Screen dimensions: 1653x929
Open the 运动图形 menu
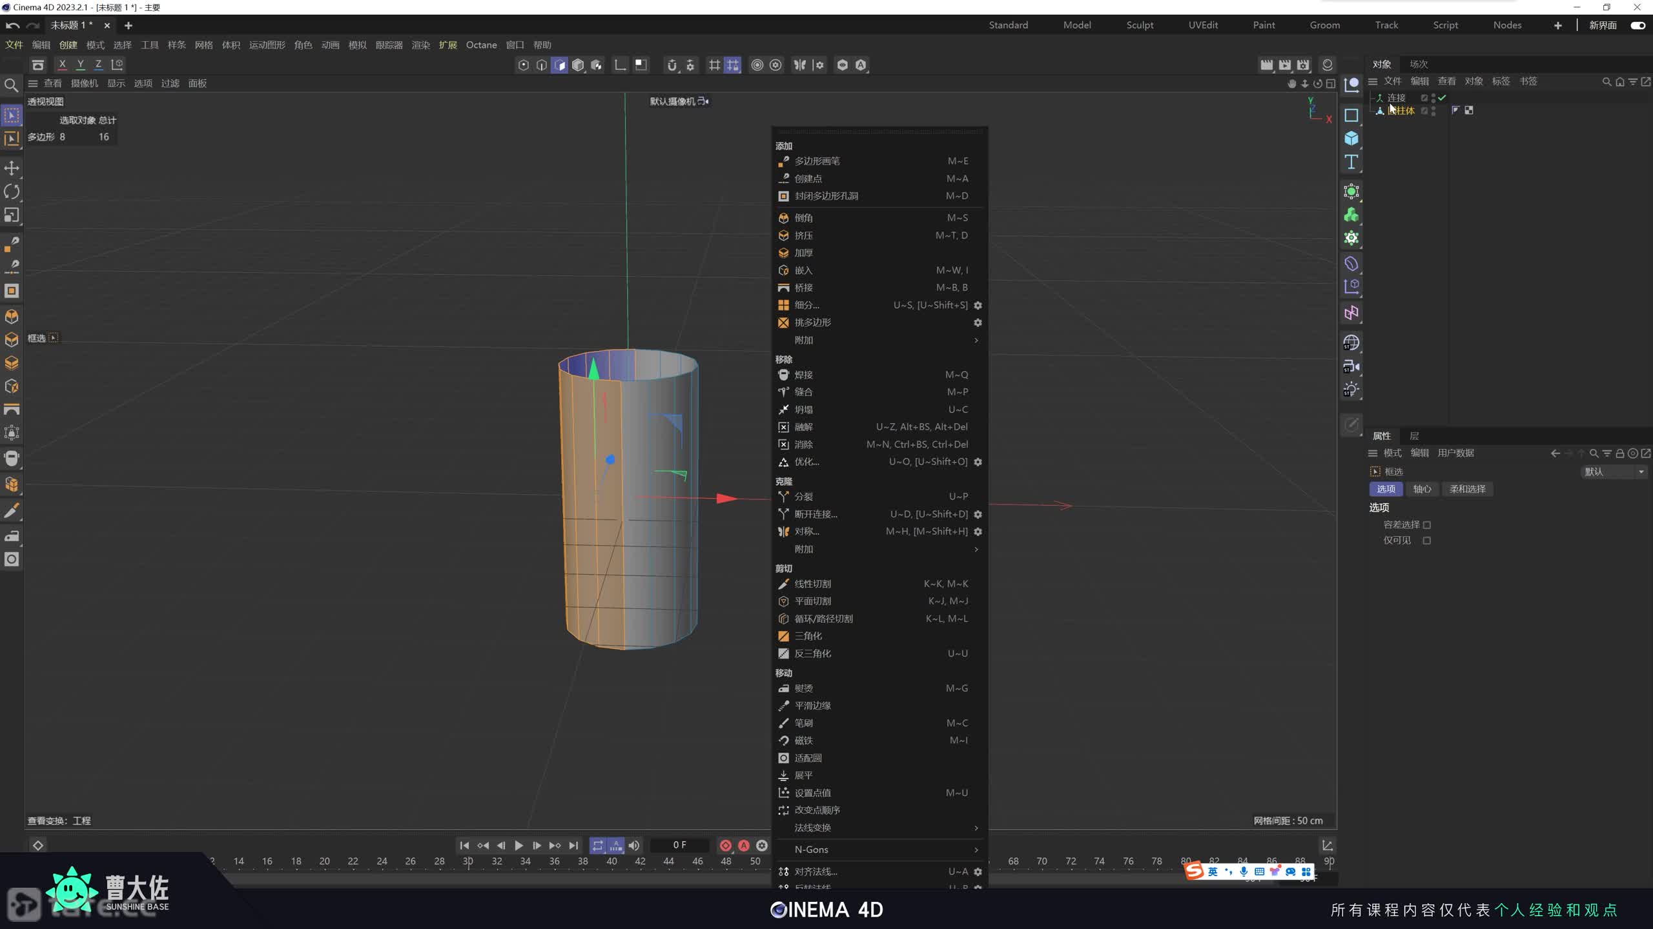click(x=267, y=45)
